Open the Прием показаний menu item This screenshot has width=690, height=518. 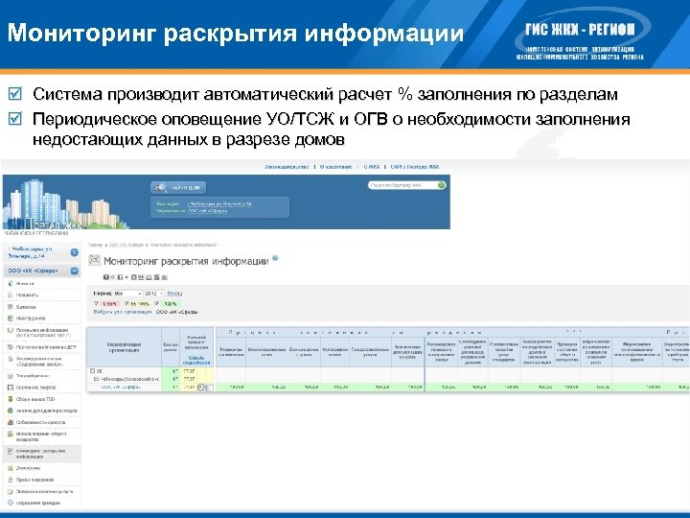[34, 480]
